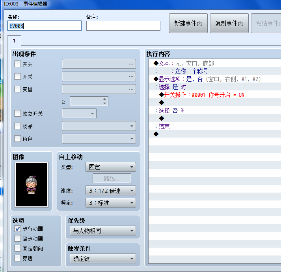Check the 穿透 option
This screenshot has width=281, height=272.
pos(17,258)
